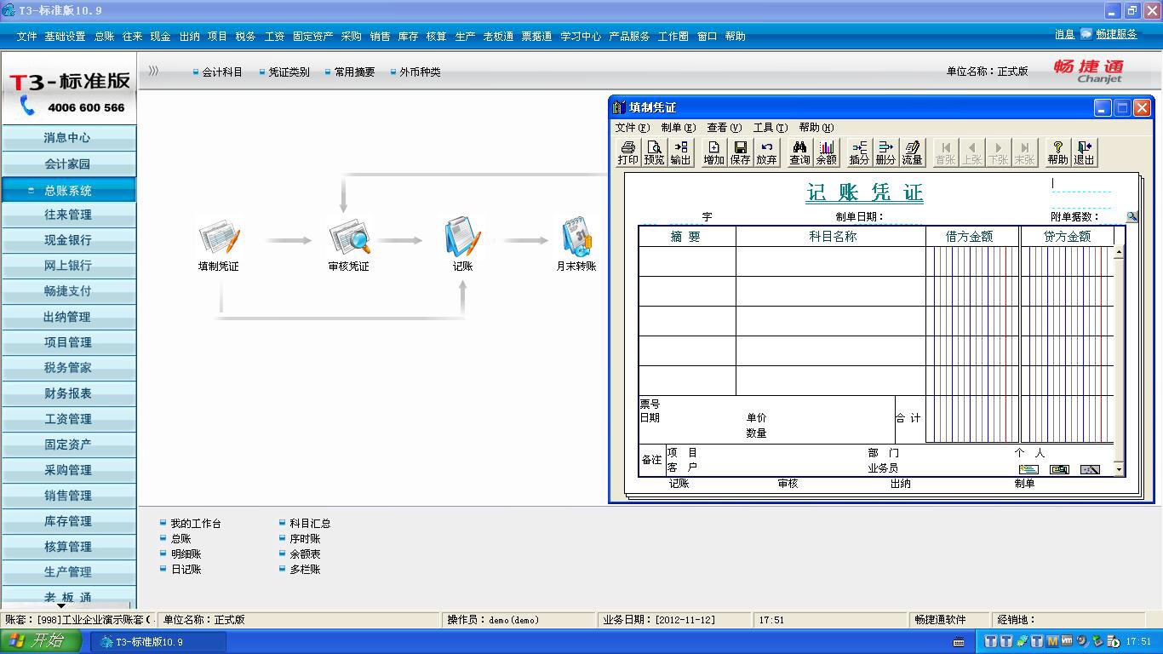
Task: Open the 审核凭证 workflow icon
Action: [348, 238]
